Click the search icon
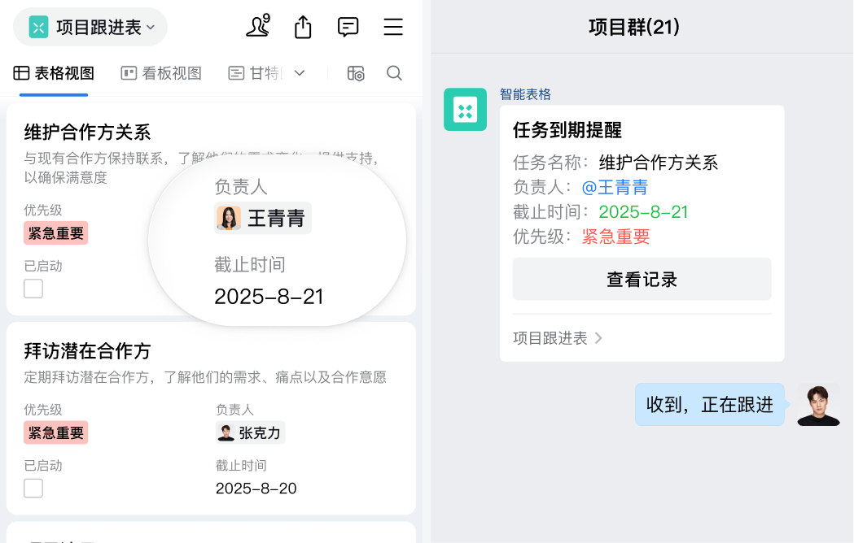 click(394, 73)
